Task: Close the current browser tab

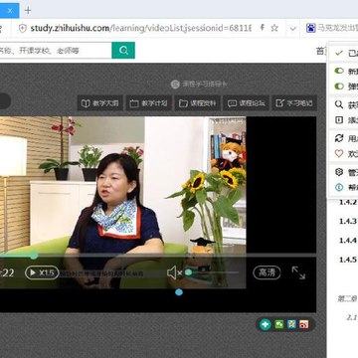Action: click(x=10, y=11)
